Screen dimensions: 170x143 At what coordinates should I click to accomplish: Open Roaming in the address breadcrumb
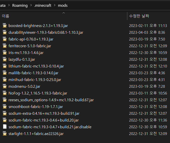tap(20, 5)
